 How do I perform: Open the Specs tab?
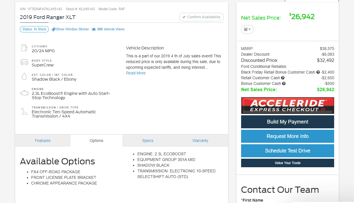coord(148,141)
